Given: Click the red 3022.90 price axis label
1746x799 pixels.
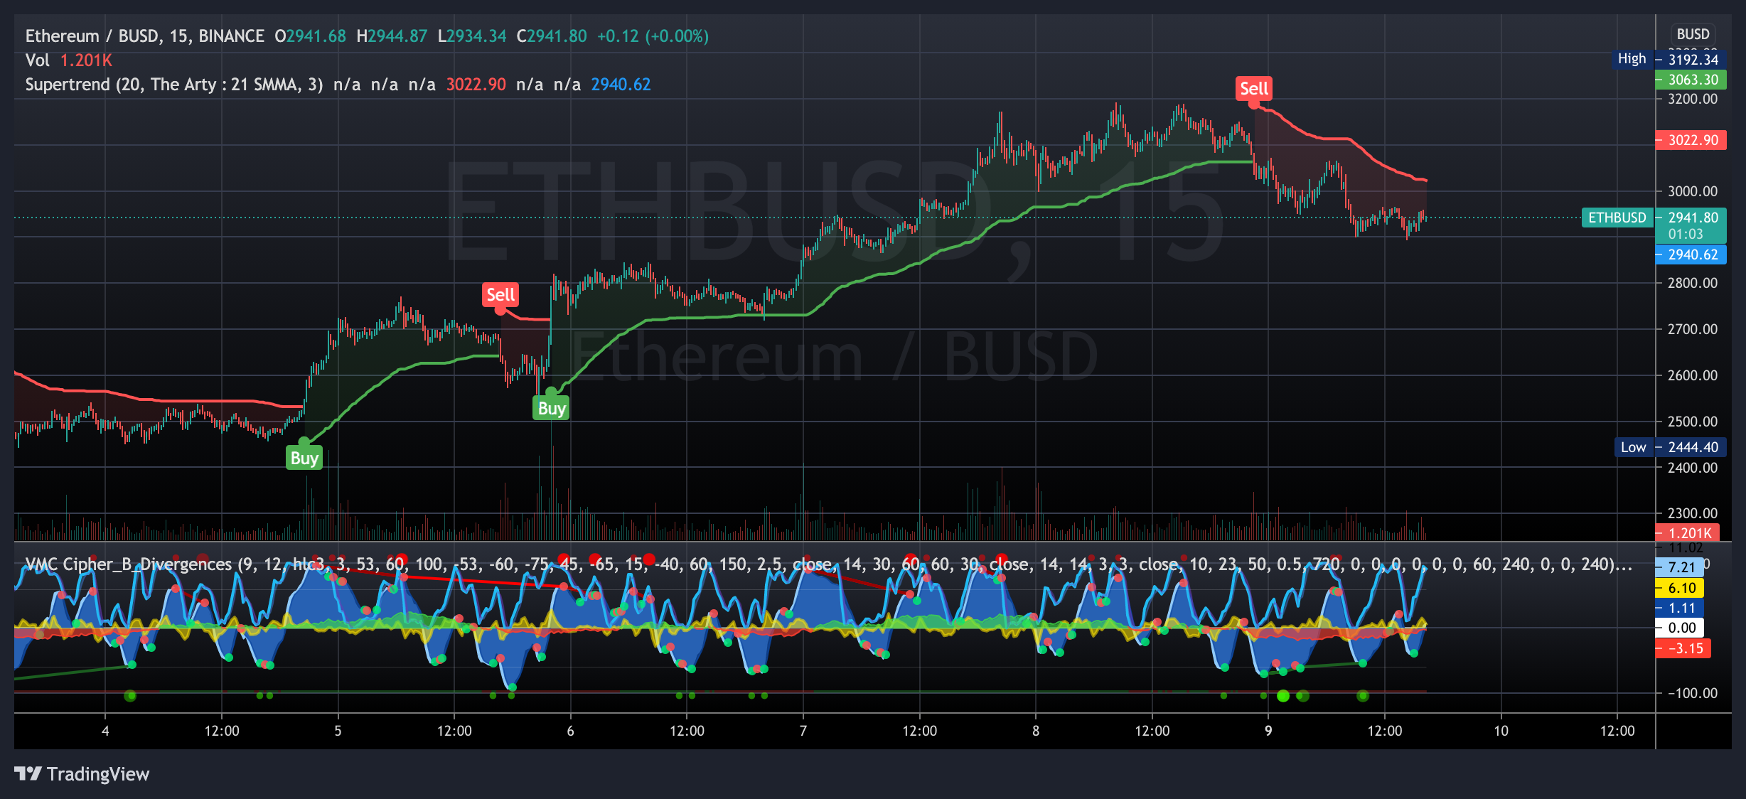Looking at the screenshot, I should point(1691,140).
